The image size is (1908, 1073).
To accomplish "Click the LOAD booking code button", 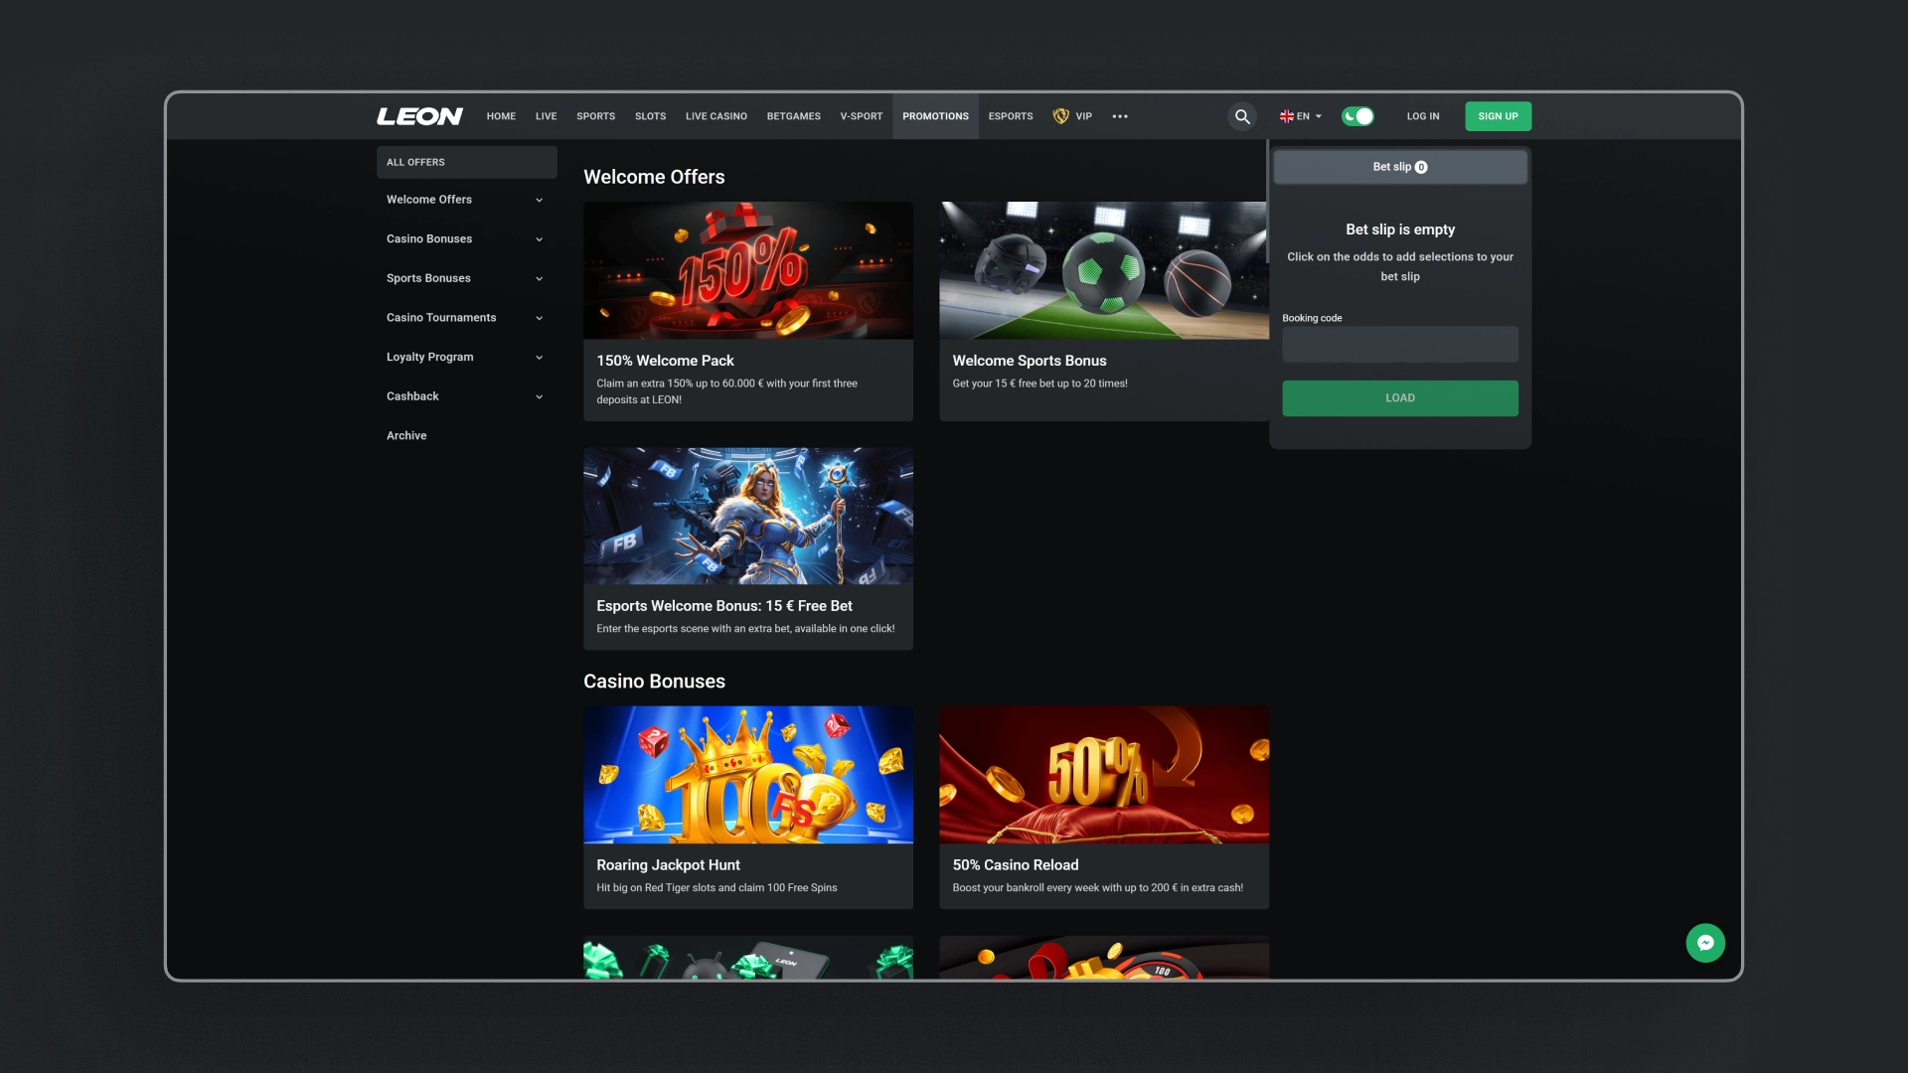I will (1399, 398).
